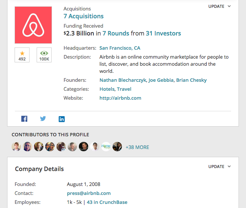Open the UPDATE dropdown in Company Details
Image resolution: width=246 pixels, height=208 pixels.
point(219,167)
